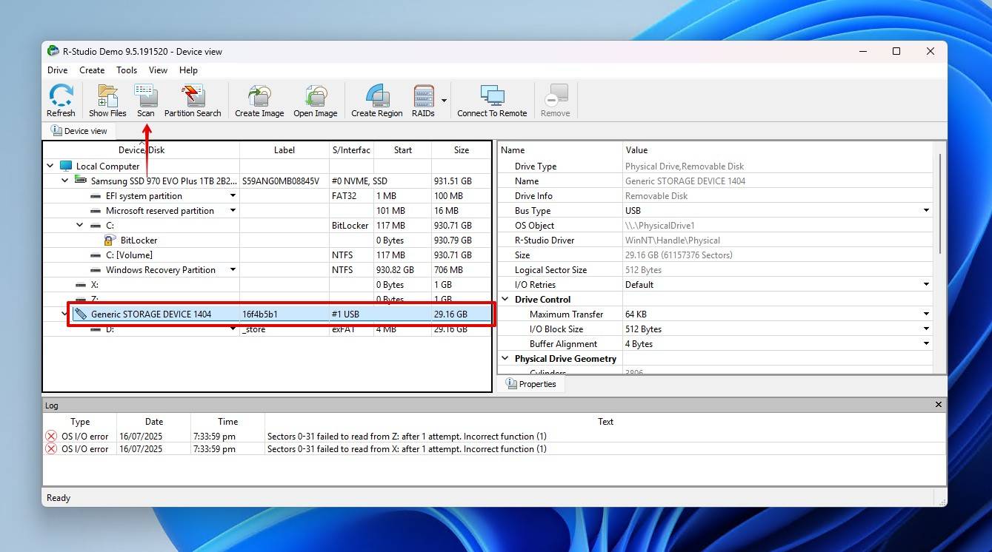Open Show Files from the toolbar
The width and height of the screenshot is (992, 552).
107,101
